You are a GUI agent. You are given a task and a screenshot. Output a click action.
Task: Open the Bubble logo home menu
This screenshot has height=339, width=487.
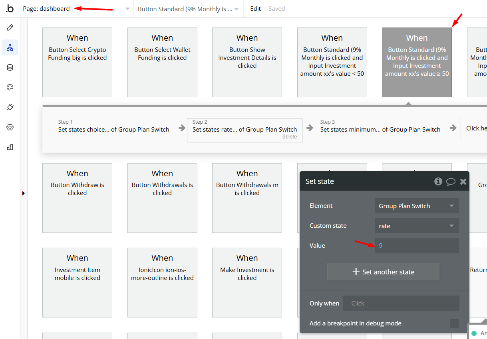coord(10,9)
